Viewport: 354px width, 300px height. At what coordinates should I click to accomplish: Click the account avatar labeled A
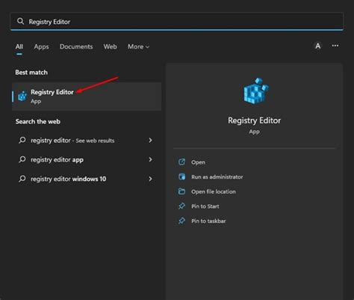[x=318, y=46]
